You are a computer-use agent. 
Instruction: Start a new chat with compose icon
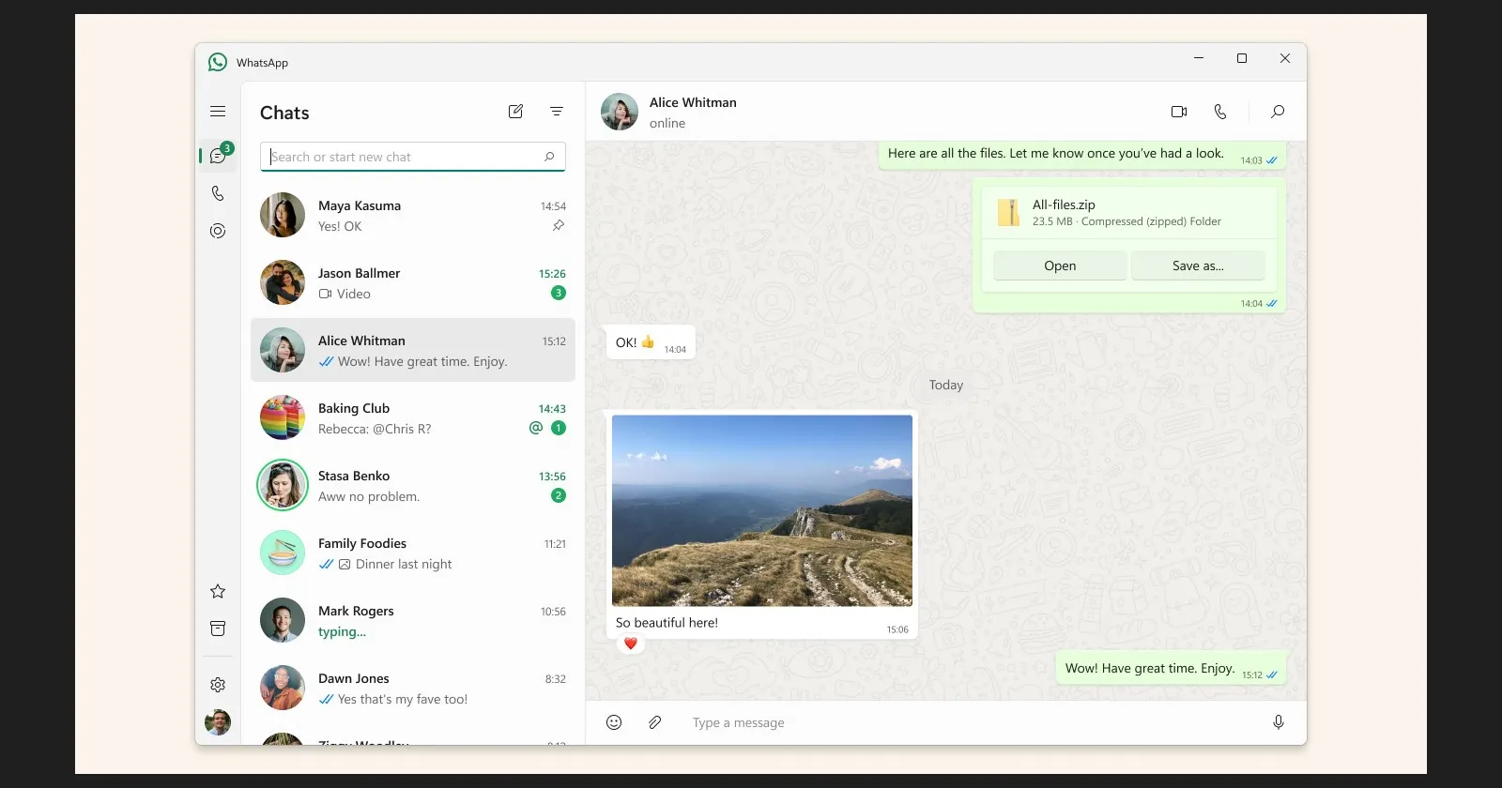pyautogui.click(x=515, y=112)
